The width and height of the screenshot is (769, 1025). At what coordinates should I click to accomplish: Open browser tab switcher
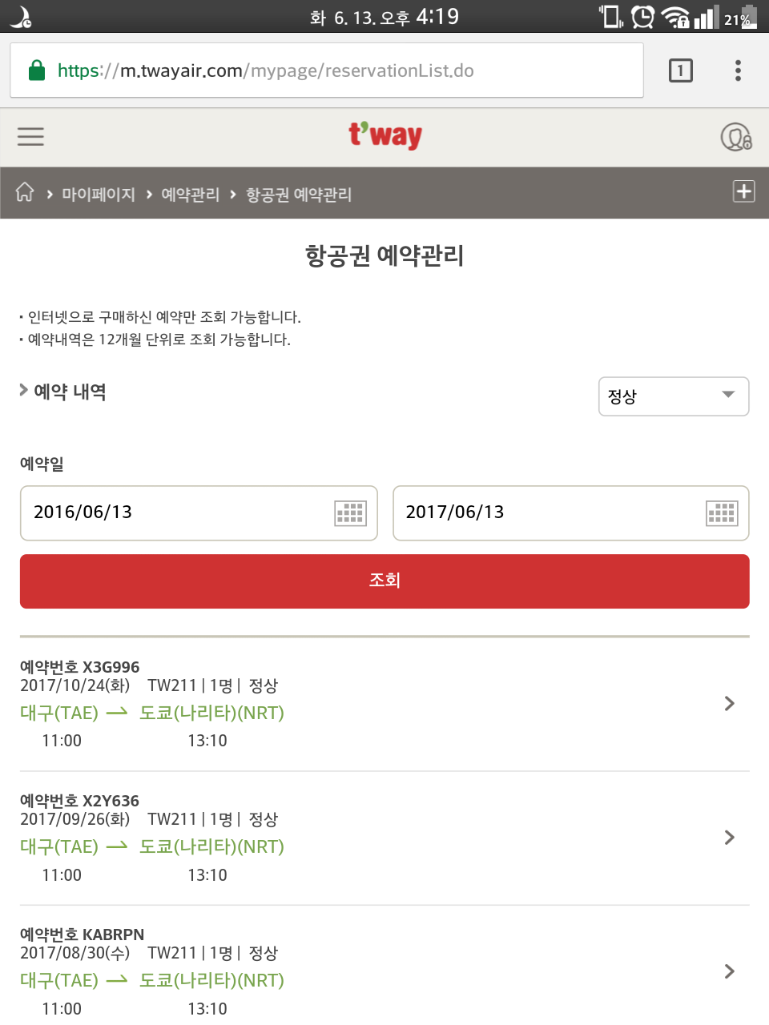click(680, 70)
